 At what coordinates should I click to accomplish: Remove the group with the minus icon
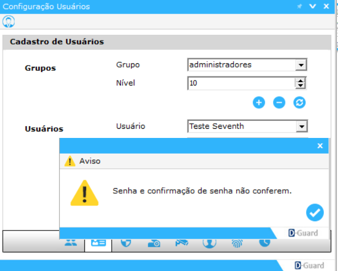[279, 102]
